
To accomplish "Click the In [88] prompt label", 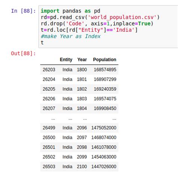I will point(23,11).
